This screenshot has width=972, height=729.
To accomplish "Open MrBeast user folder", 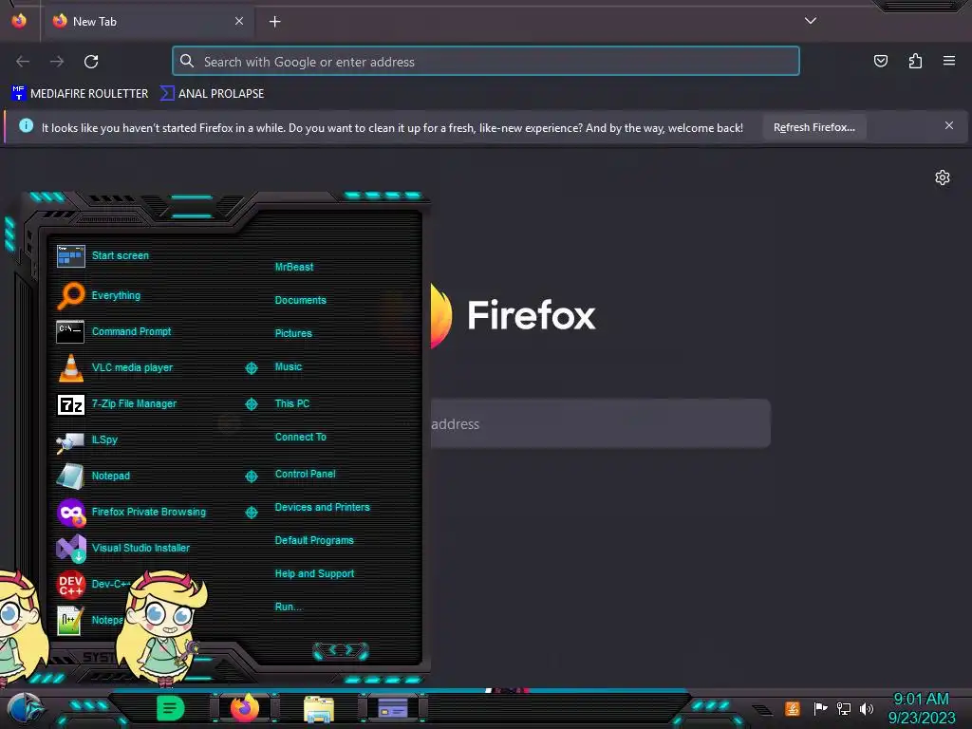I will coord(294,267).
